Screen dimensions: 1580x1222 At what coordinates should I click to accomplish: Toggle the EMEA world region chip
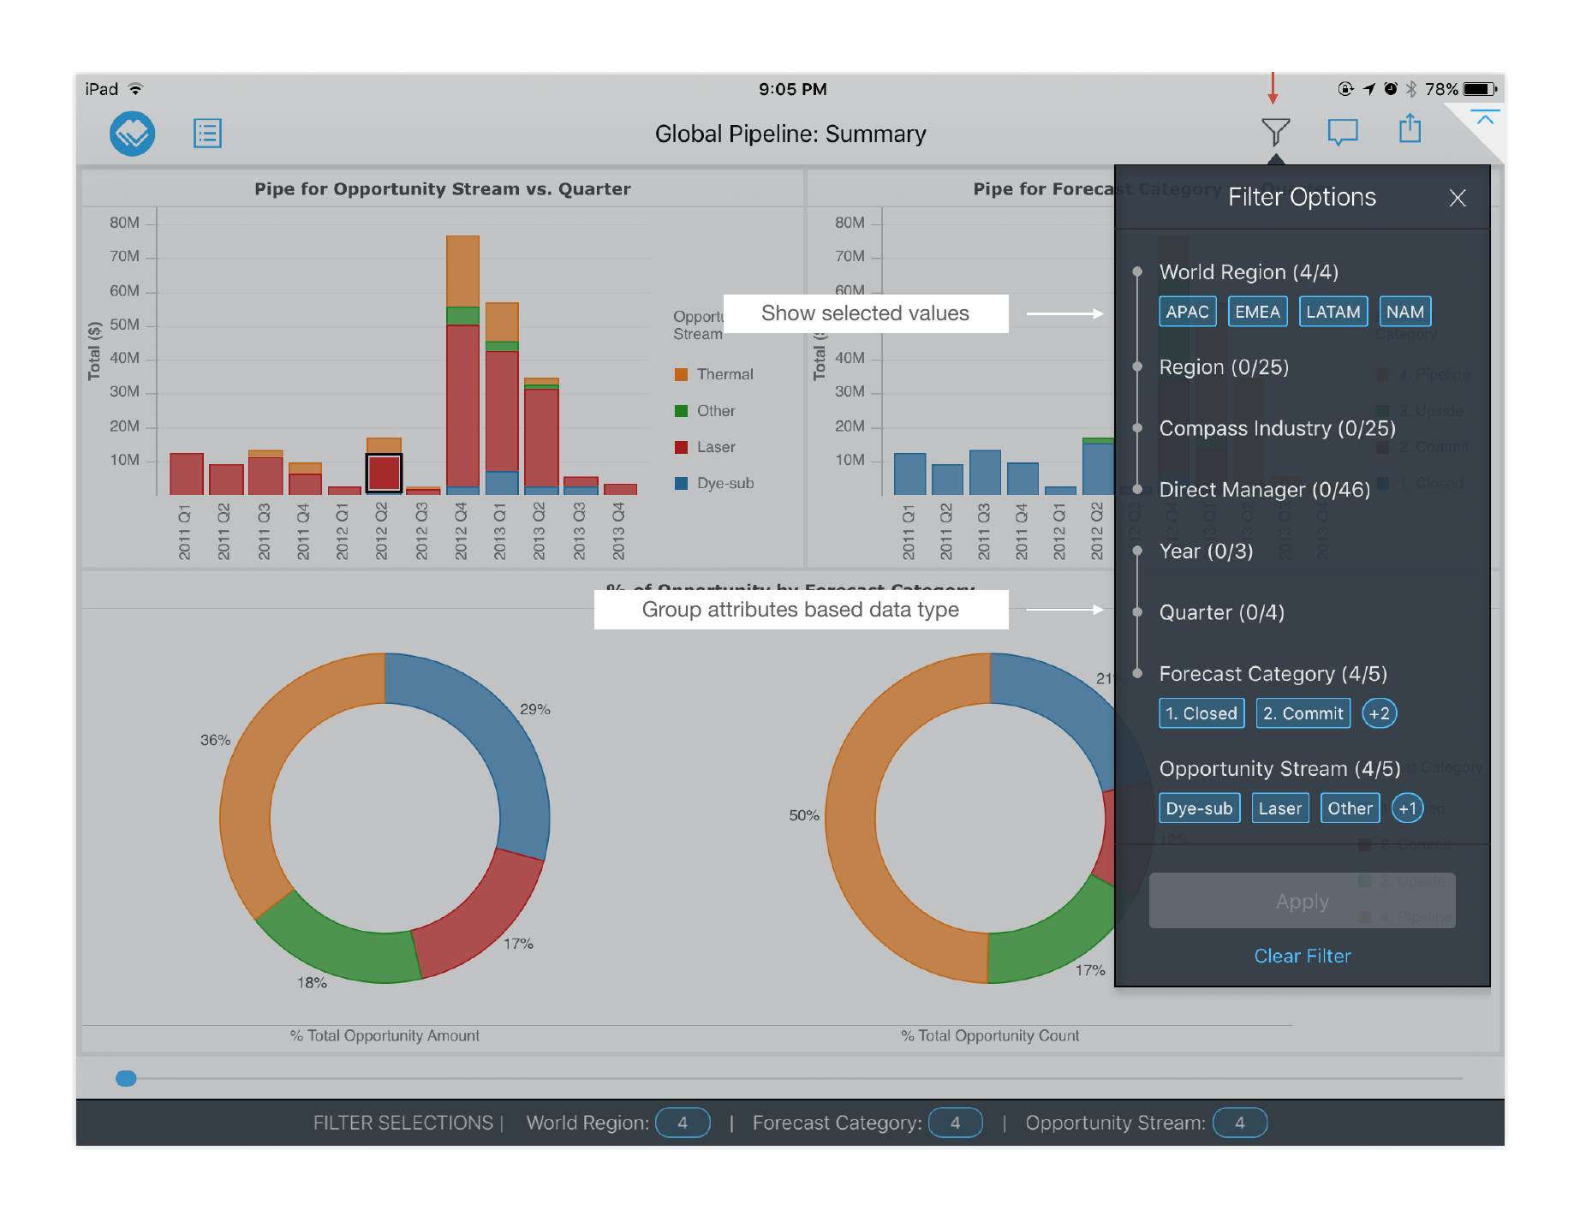(x=1257, y=312)
